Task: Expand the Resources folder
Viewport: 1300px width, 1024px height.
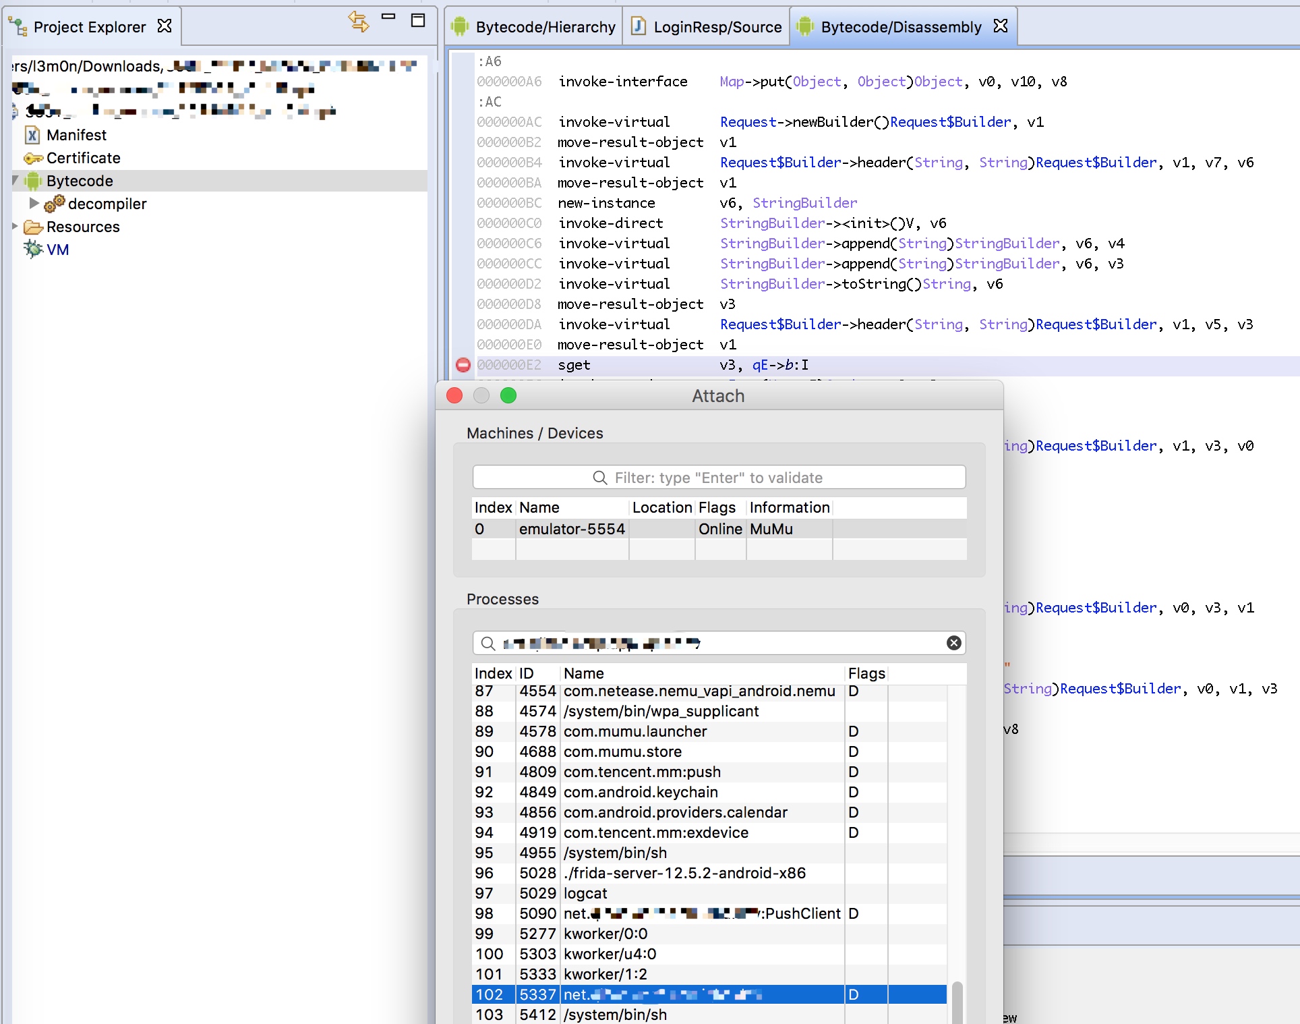Action: (16, 226)
